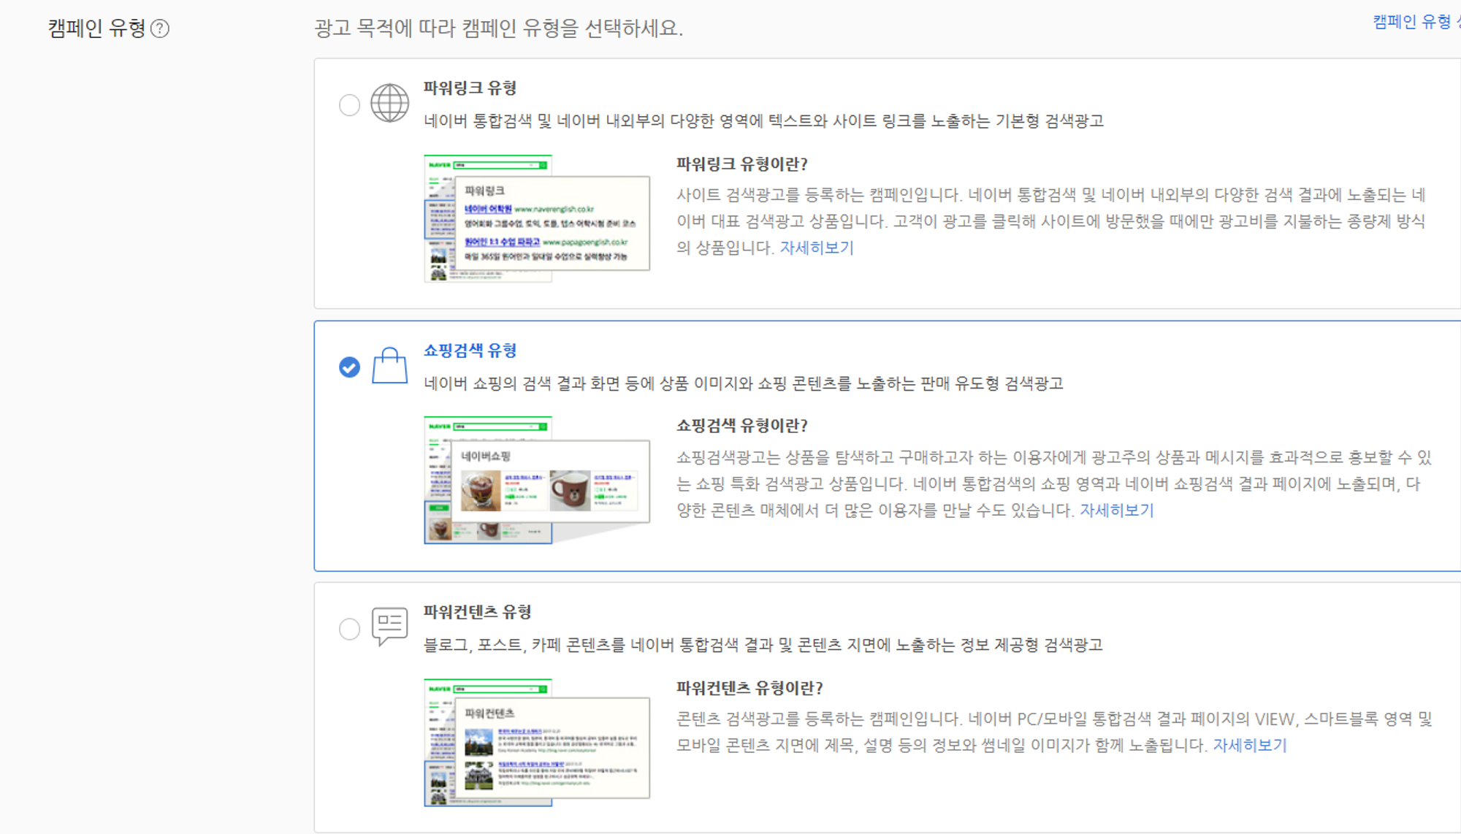
Task: Click the 기본형 검색광고 description line
Action: [763, 120]
